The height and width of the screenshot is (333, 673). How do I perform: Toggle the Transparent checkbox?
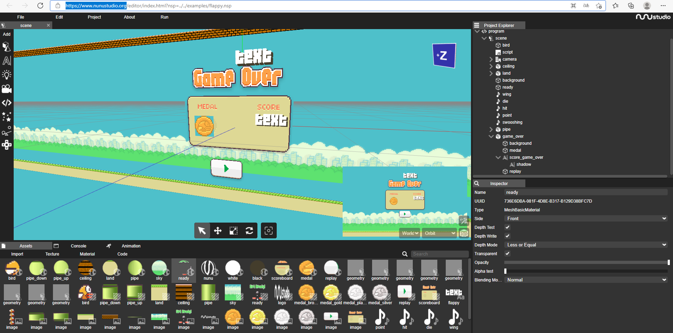(507, 254)
